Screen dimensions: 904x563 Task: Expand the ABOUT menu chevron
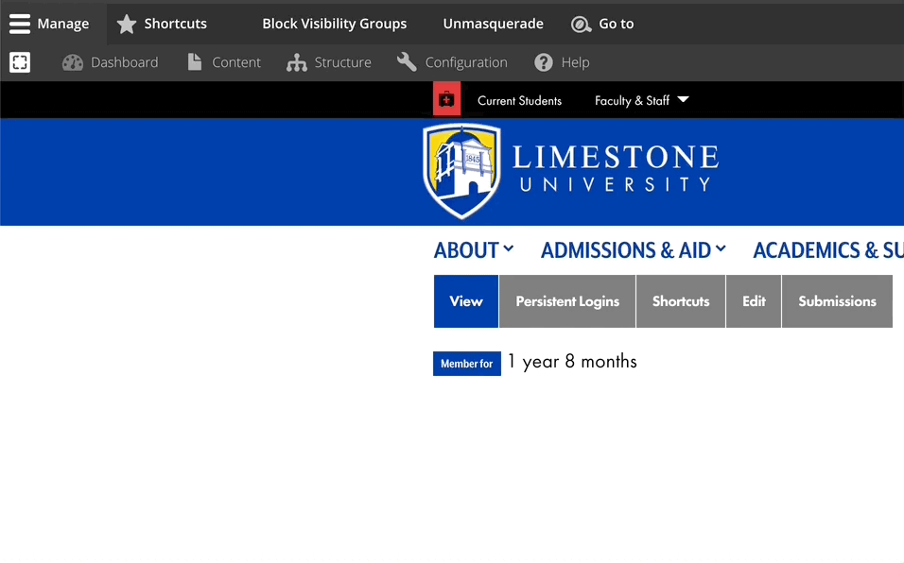[x=509, y=248]
